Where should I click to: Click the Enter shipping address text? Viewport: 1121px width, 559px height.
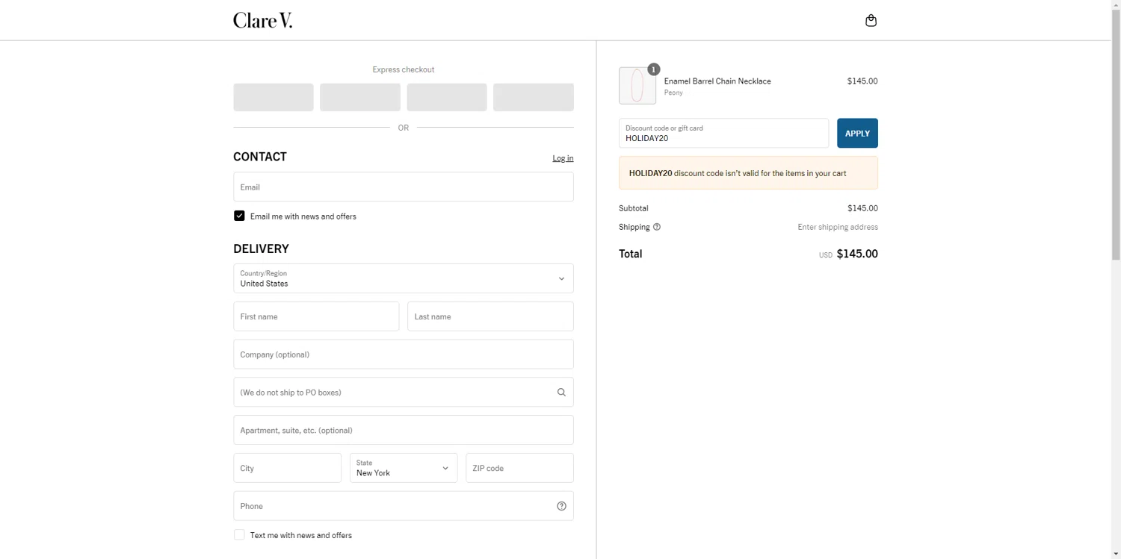coord(838,227)
